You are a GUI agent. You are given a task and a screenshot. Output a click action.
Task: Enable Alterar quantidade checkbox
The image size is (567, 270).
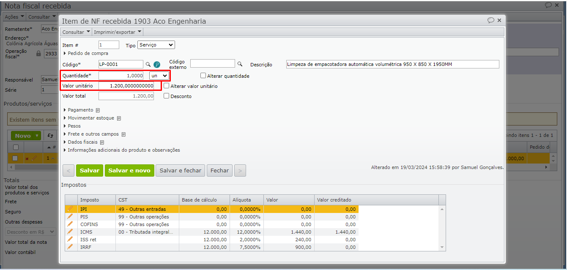[x=203, y=76]
